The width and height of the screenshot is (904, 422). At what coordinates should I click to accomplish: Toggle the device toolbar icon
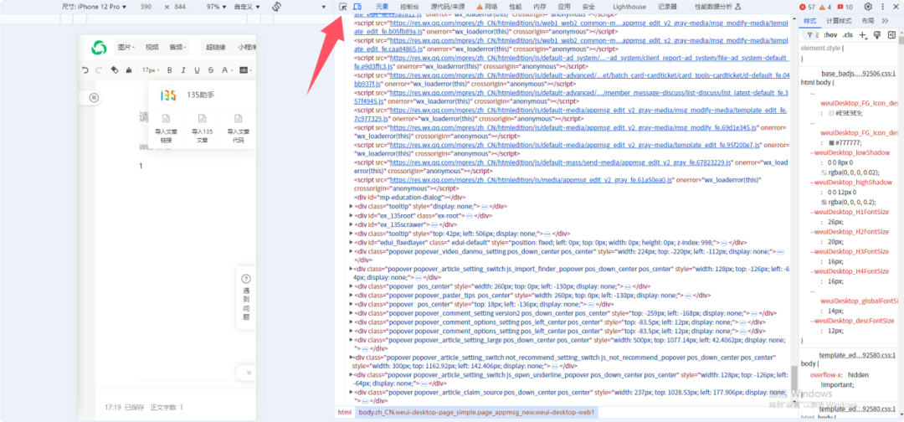357,7
